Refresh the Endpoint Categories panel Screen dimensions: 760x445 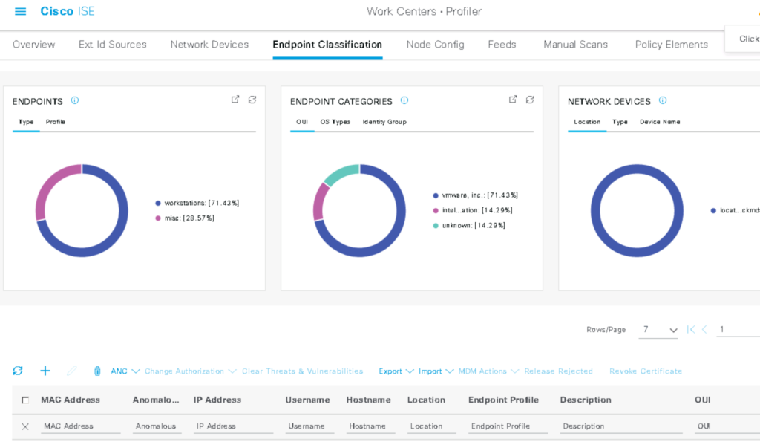(530, 100)
